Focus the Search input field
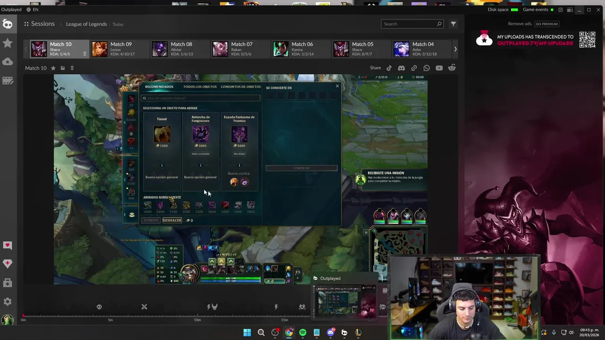This screenshot has height=340, width=605. pyautogui.click(x=412, y=24)
